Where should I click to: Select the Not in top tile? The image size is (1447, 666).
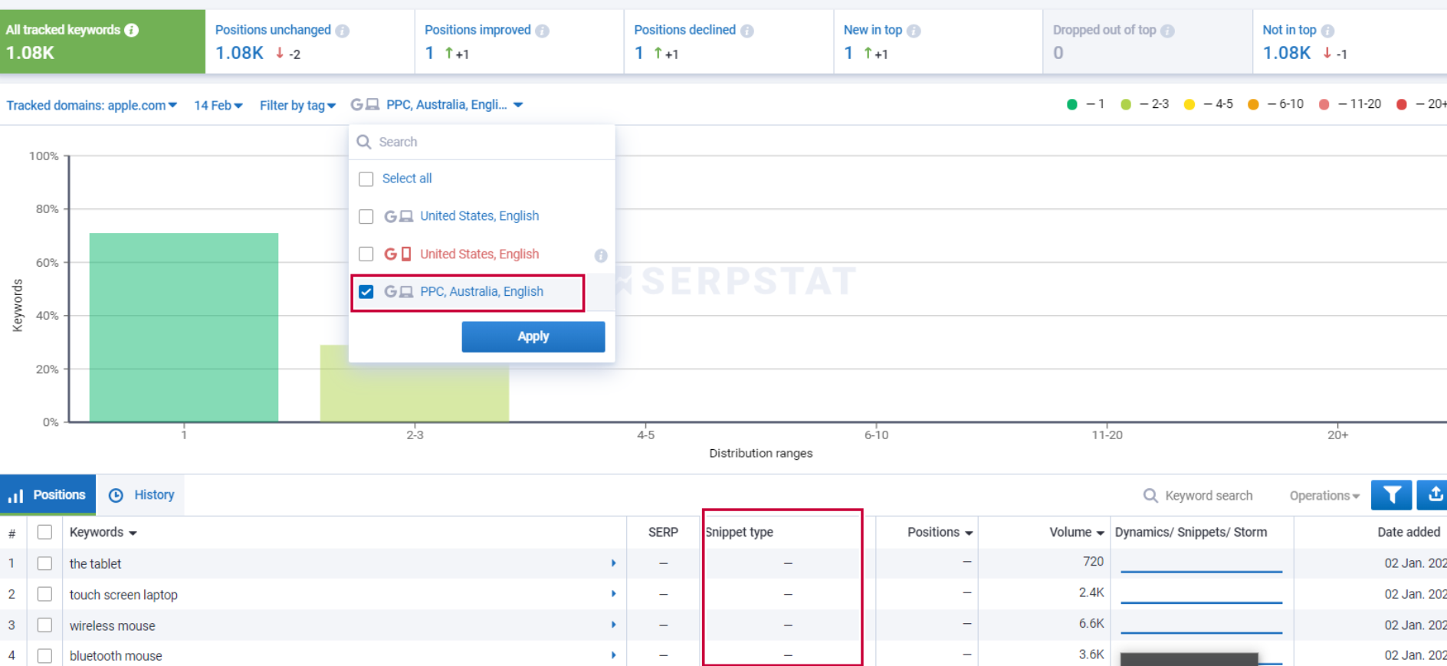(1350, 41)
